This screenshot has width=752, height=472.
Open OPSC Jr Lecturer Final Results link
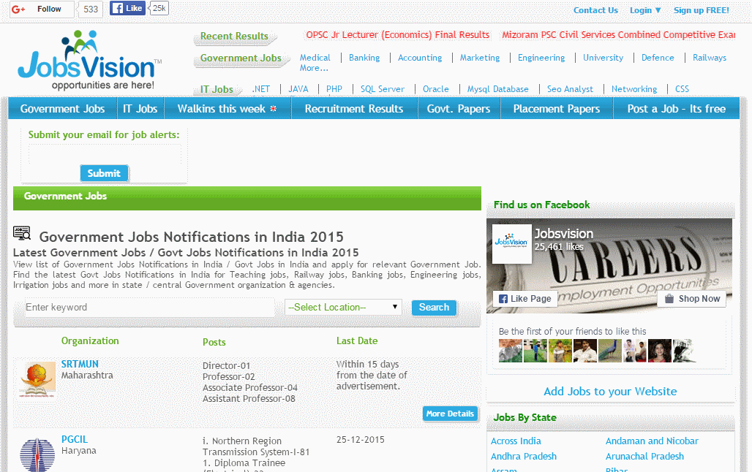[x=398, y=34]
